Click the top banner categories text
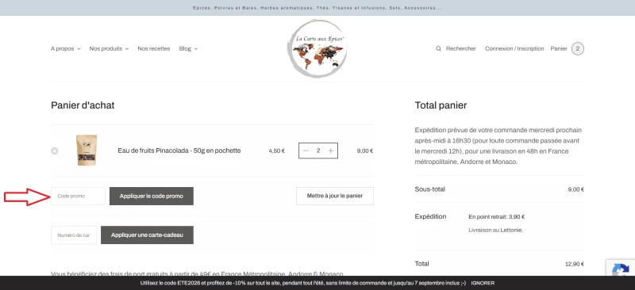The image size is (635, 290). [x=317, y=8]
